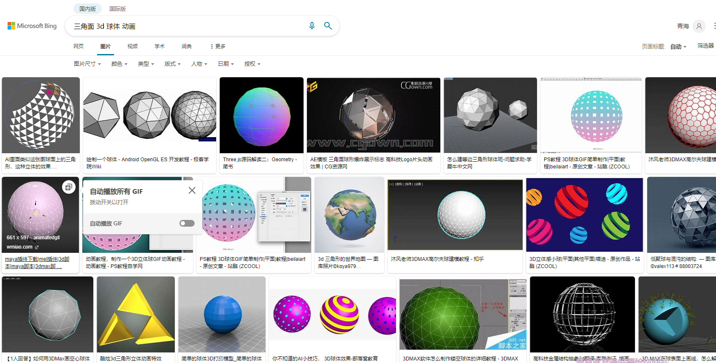Go to the 词典 tab
This screenshot has width=716, height=363.
(187, 46)
